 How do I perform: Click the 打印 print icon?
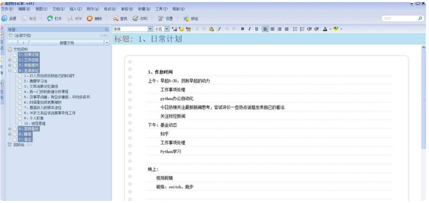coord(136,18)
